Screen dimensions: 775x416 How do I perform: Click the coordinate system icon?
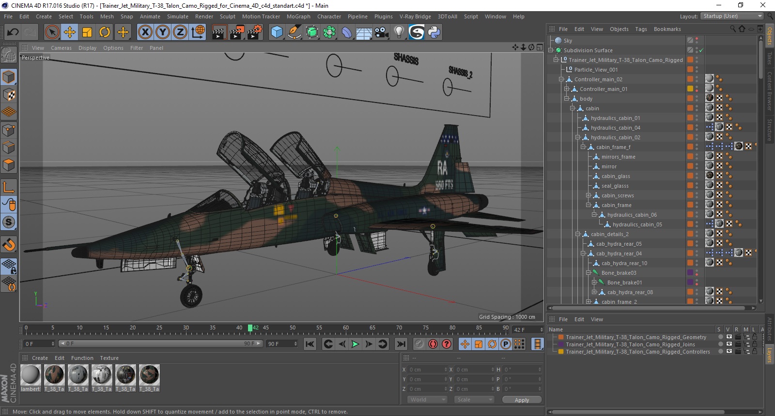click(198, 32)
